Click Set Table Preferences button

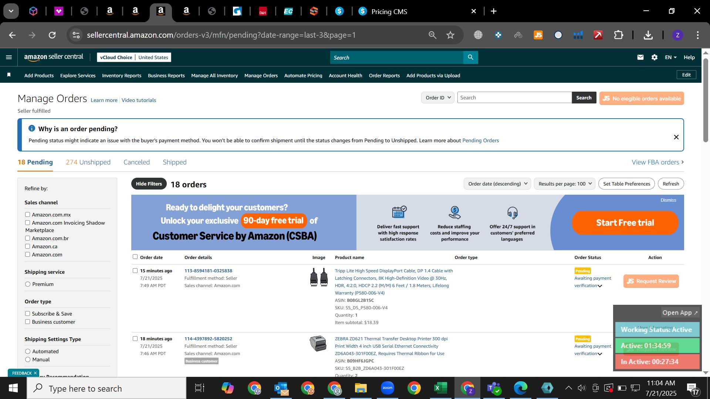pos(626,184)
